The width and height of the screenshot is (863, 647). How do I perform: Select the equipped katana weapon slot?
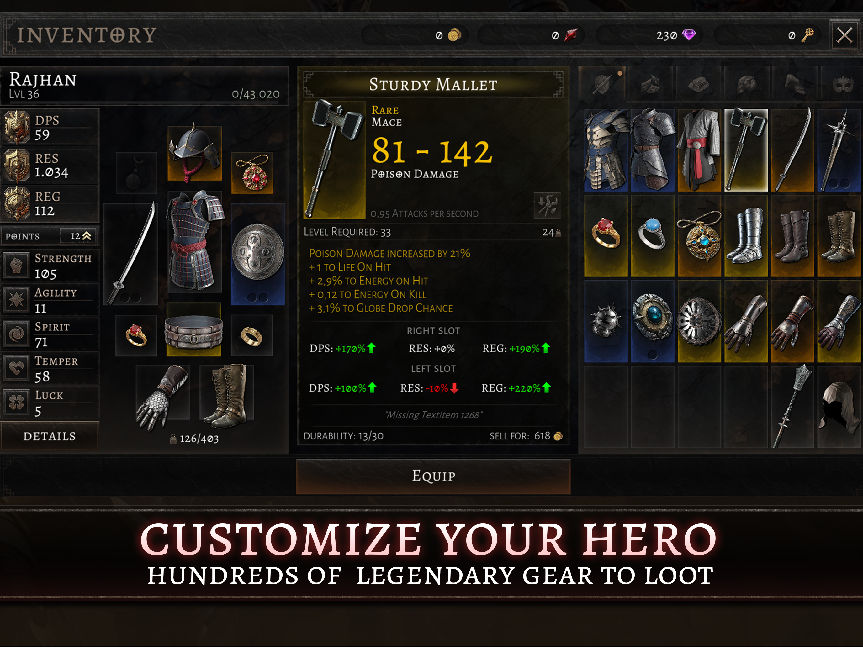[131, 254]
